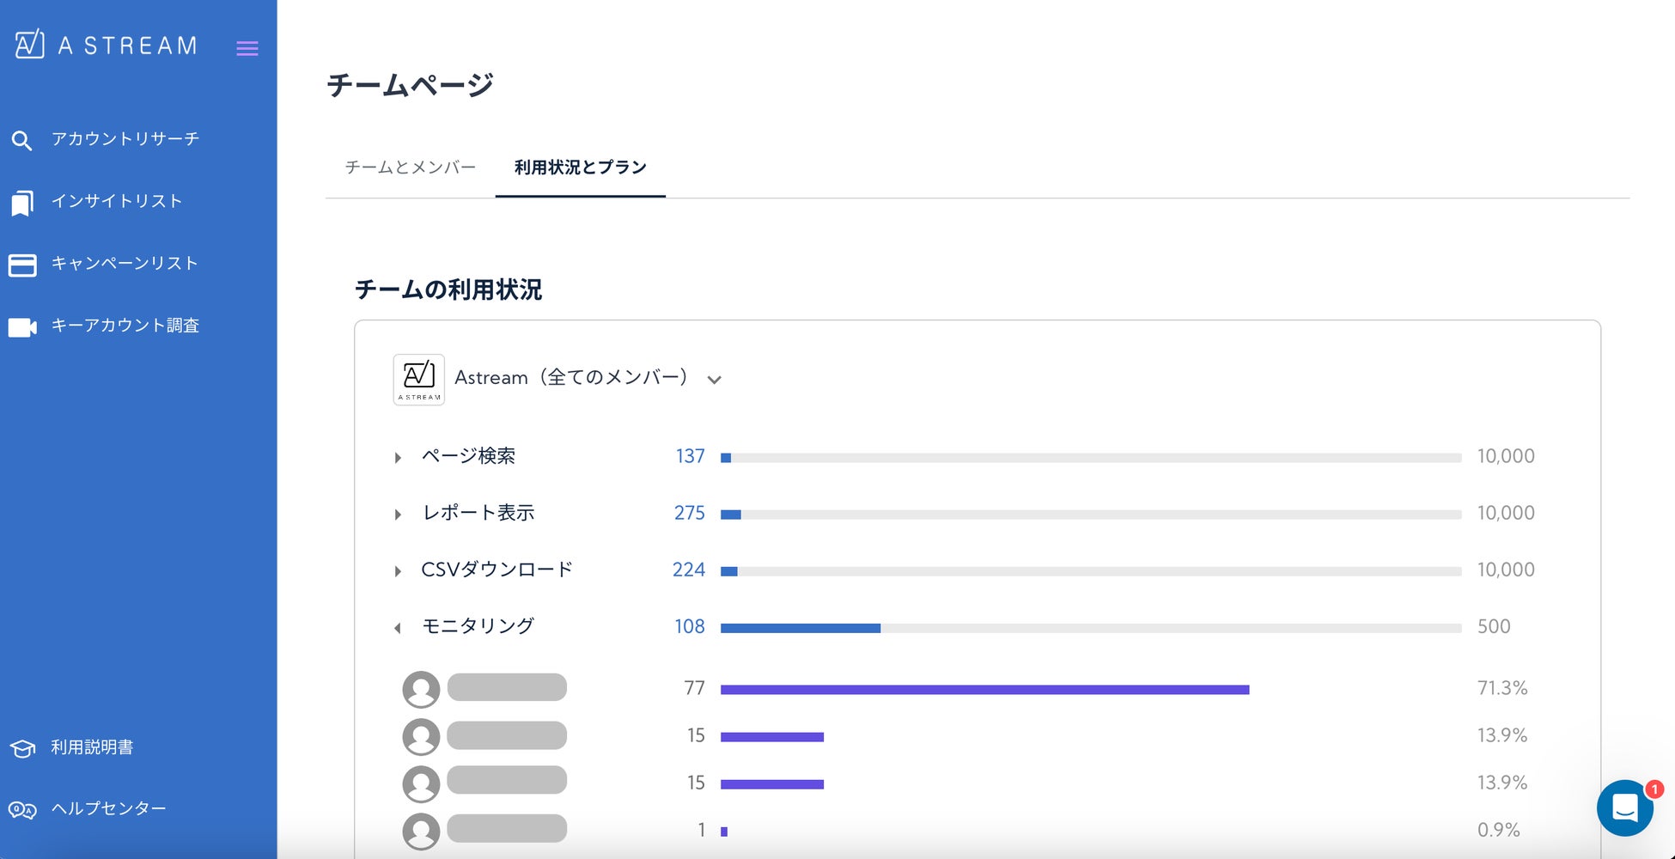The width and height of the screenshot is (1675, 859).
Task: Click the card icon for キャンペーンリスト
Action: coord(22,265)
